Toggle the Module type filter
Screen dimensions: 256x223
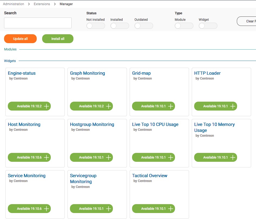point(184,26)
